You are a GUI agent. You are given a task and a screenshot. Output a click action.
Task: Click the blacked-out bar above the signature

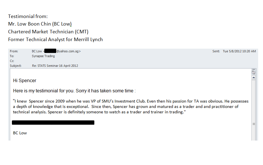pyautogui.click(x=53, y=123)
